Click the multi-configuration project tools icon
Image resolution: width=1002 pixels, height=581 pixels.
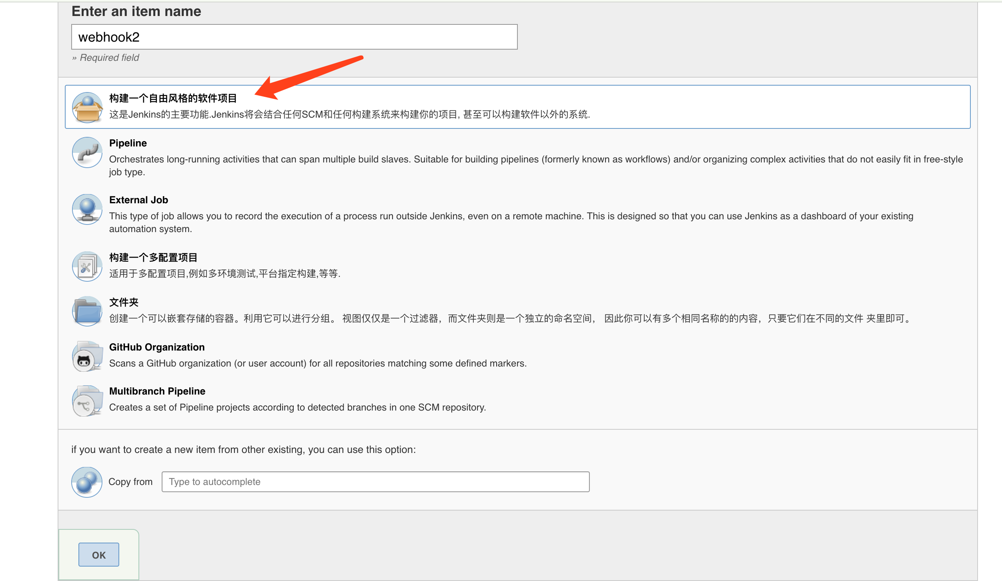pyautogui.click(x=87, y=266)
